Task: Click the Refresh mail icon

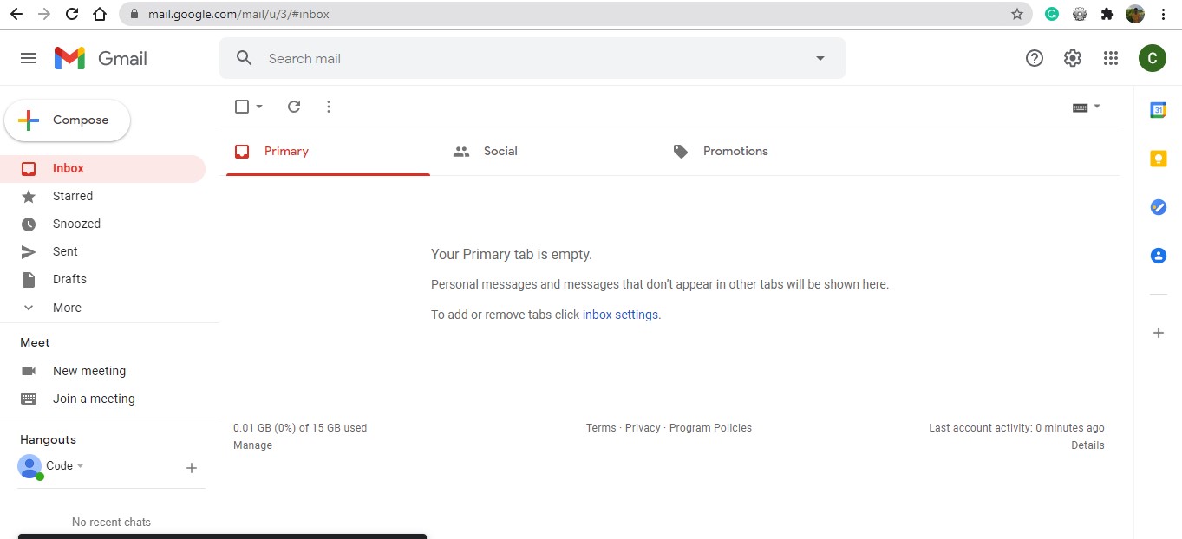Action: 294,107
